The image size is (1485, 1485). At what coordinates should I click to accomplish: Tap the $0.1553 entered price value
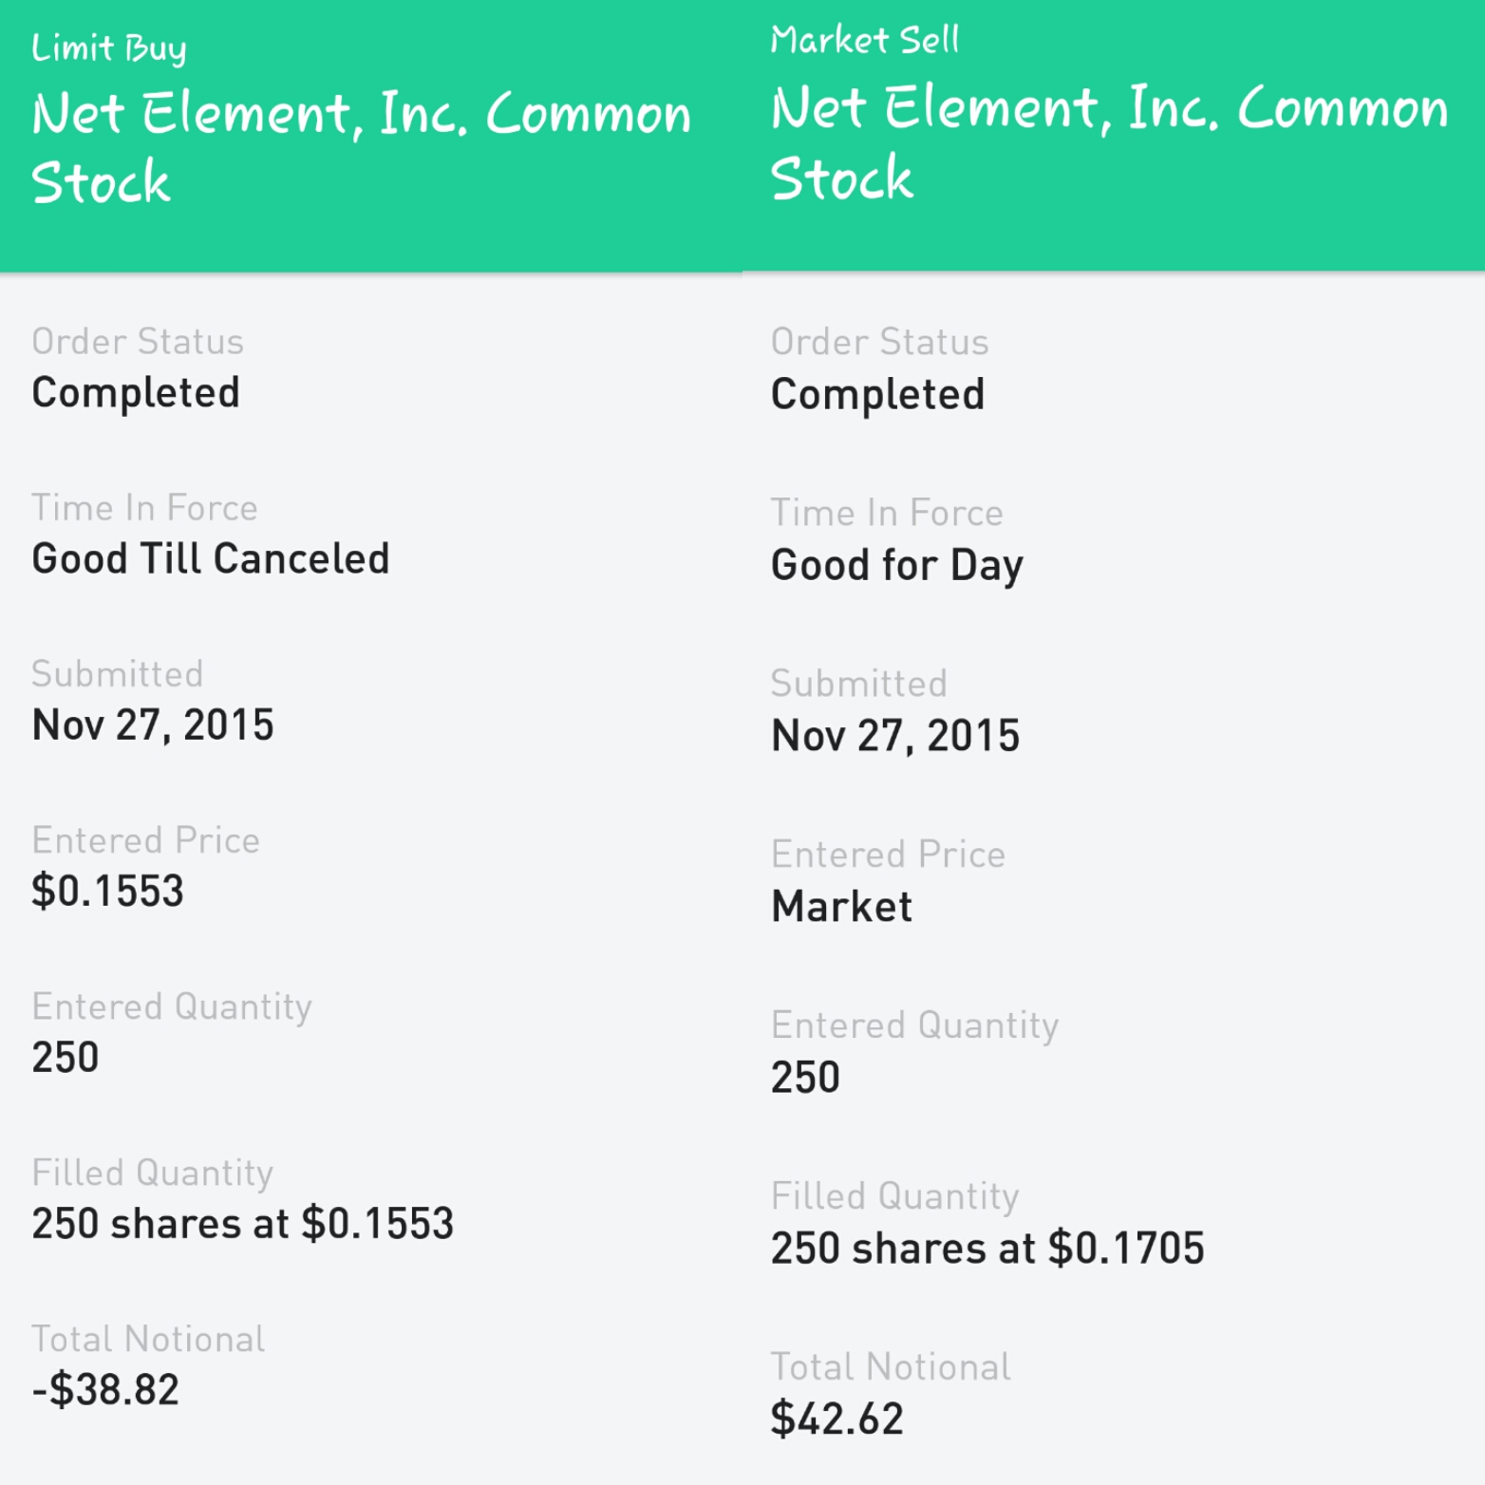pos(107,892)
